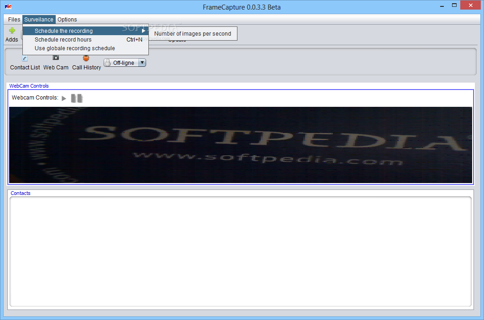Close the FrameCapture window
The height and width of the screenshot is (320, 484).
tap(471, 5)
